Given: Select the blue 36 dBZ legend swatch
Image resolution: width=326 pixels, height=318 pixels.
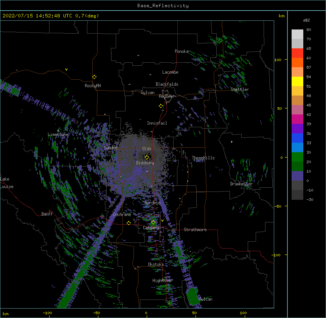Looking at the screenshot, I should coord(297,138).
